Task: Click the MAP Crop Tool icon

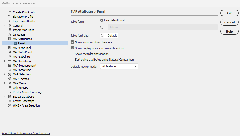Action: tap(10, 48)
